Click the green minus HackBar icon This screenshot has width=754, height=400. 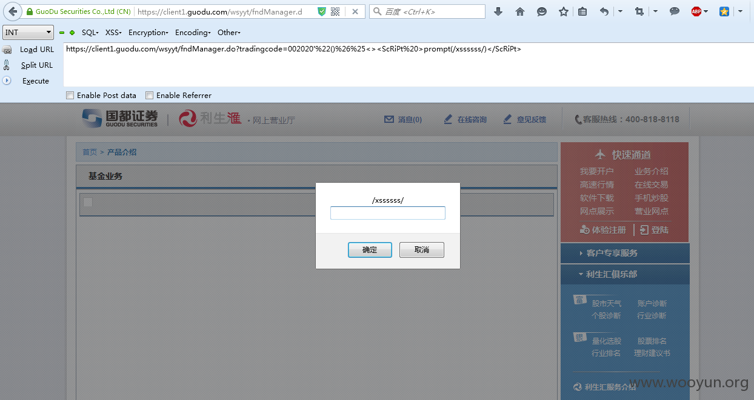[62, 33]
